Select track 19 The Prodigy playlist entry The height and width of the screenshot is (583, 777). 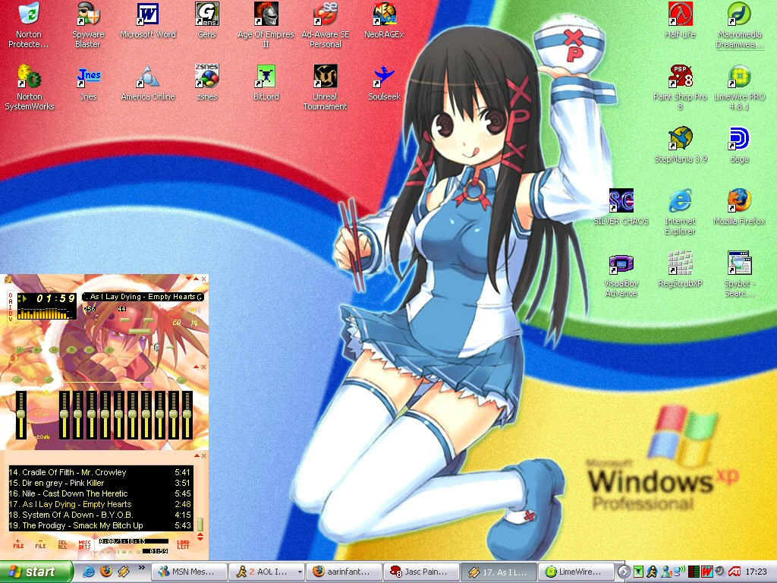point(100,525)
